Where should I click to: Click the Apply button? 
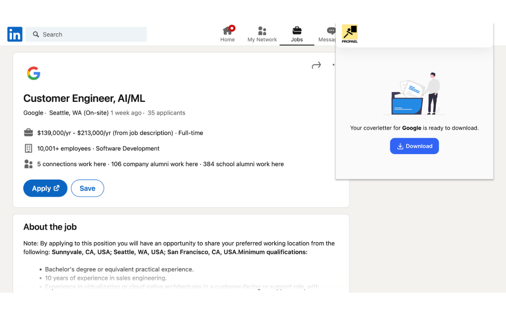pos(45,188)
